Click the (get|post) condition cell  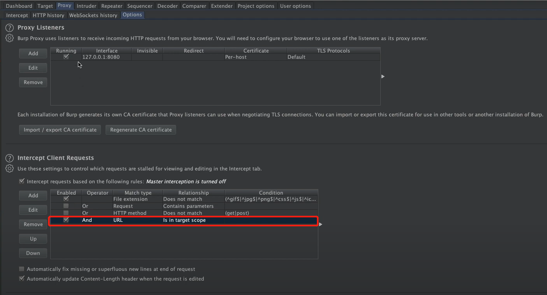click(x=271, y=213)
